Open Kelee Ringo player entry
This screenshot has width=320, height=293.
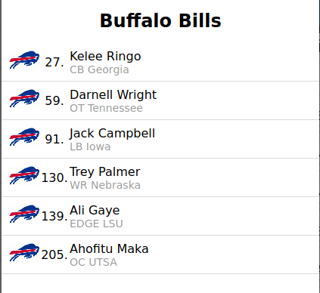105,56
